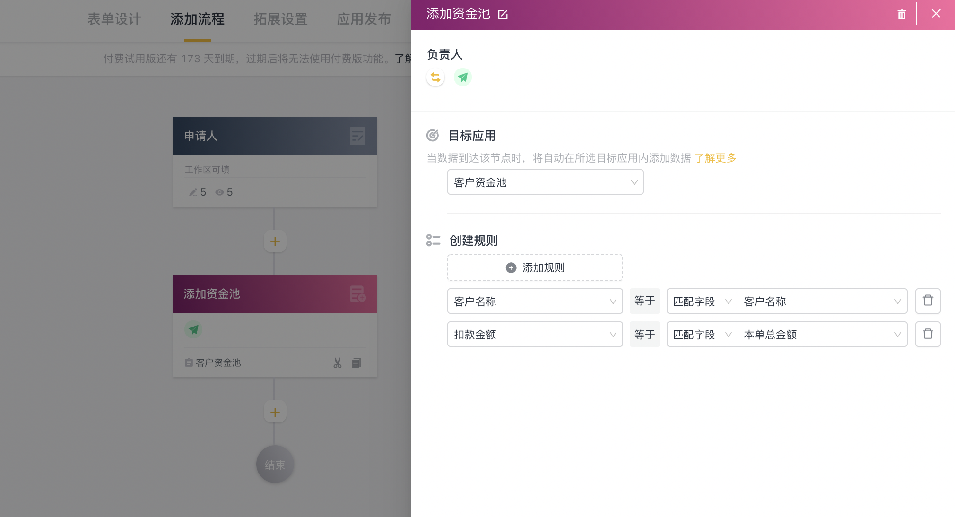
Task: Click paper-plane icon in 添加资金池 node card
Action: pyautogui.click(x=193, y=329)
